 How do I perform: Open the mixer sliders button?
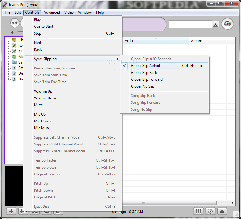tap(198, 211)
